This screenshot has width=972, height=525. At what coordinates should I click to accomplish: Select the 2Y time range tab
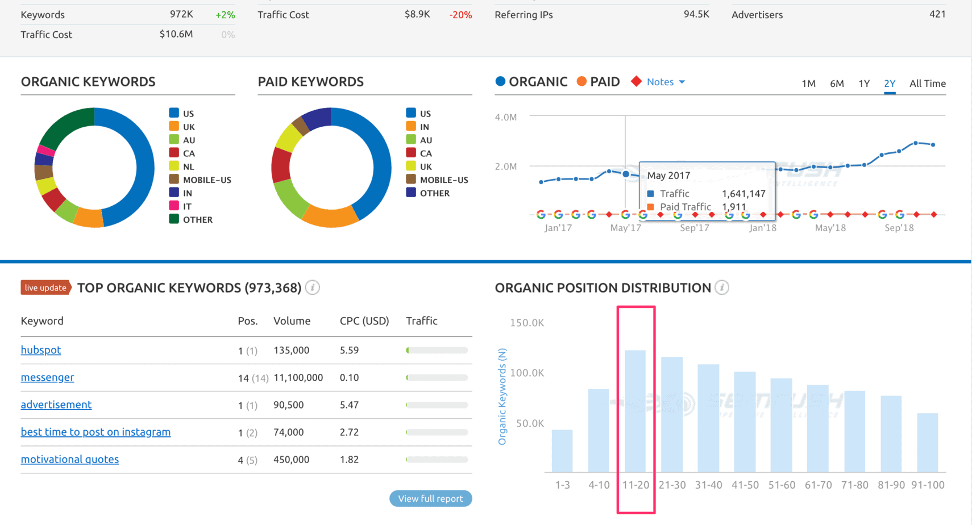[890, 84]
